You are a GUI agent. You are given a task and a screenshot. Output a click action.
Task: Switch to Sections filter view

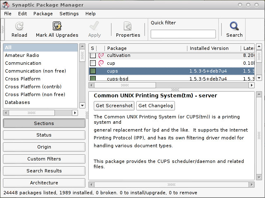click(x=44, y=123)
